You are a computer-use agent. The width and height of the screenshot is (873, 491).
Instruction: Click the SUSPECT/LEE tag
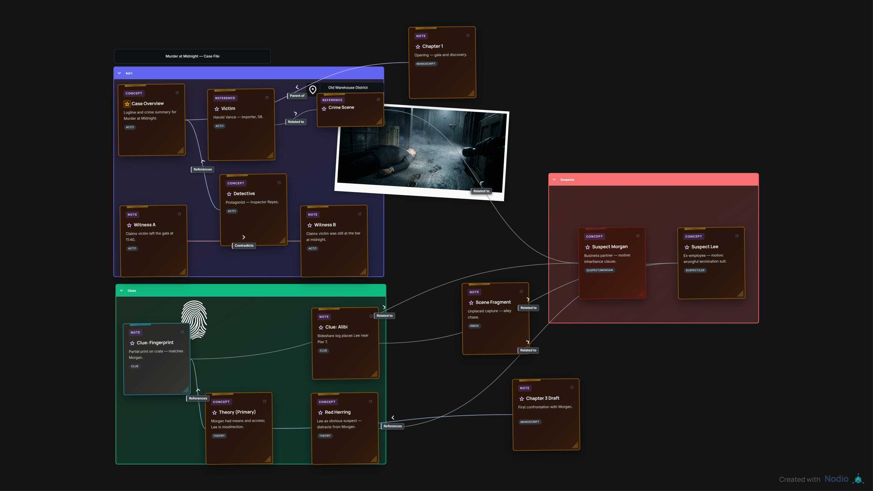(x=695, y=270)
